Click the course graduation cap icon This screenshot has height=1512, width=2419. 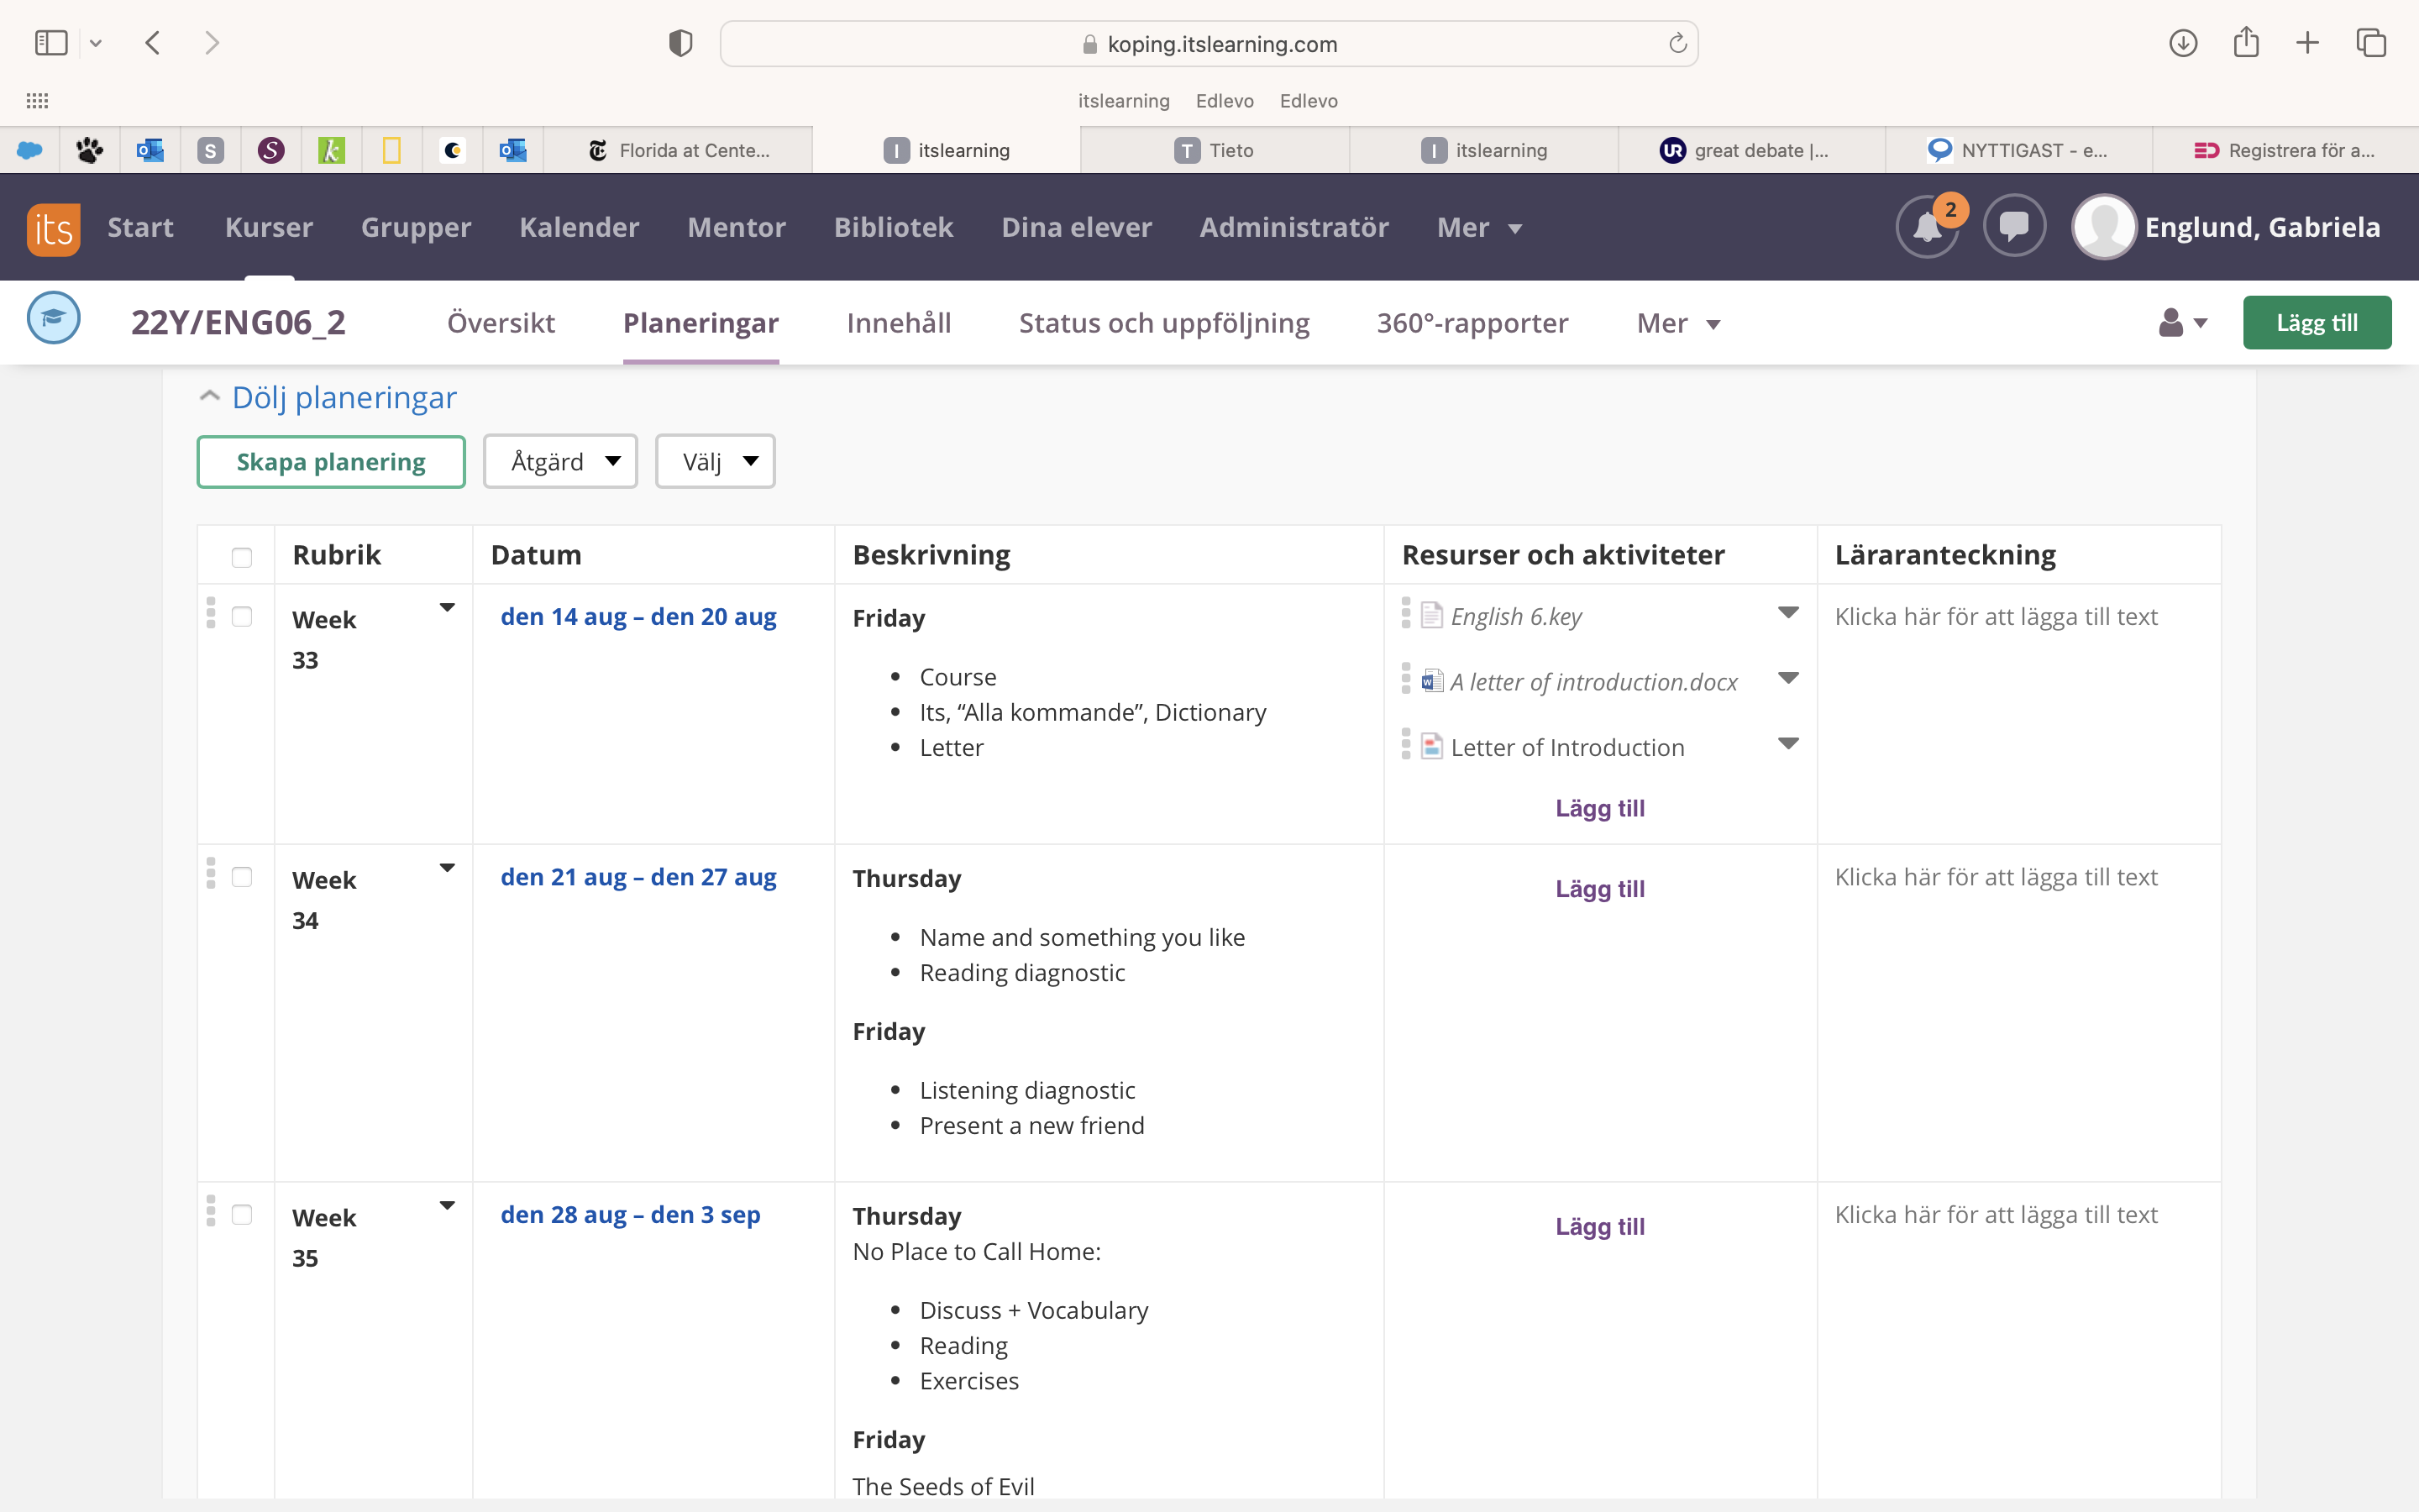tap(53, 319)
